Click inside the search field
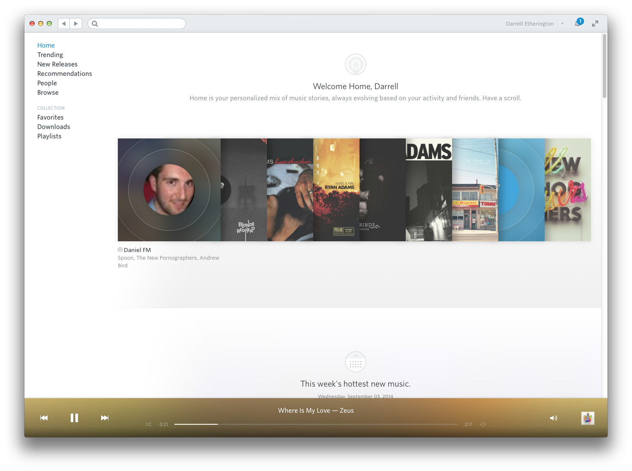Viewport: 632px width, 471px height. [x=137, y=24]
